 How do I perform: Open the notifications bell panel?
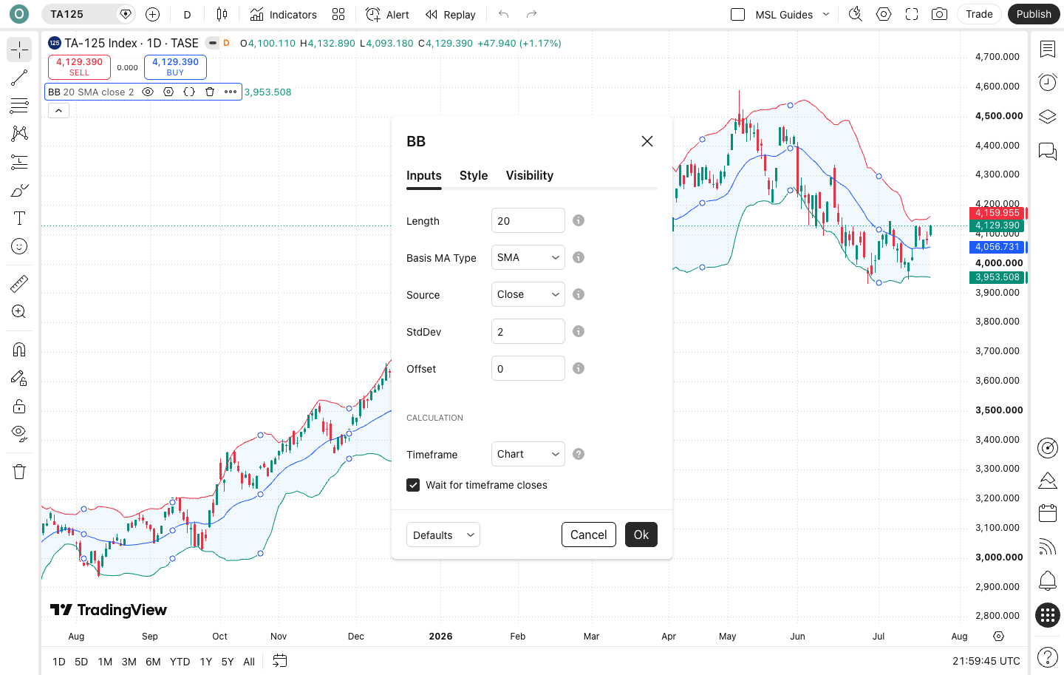[x=1047, y=580]
